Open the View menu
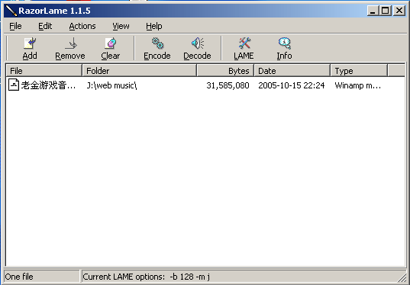Screen dimensions: 410x285 tap(121, 26)
